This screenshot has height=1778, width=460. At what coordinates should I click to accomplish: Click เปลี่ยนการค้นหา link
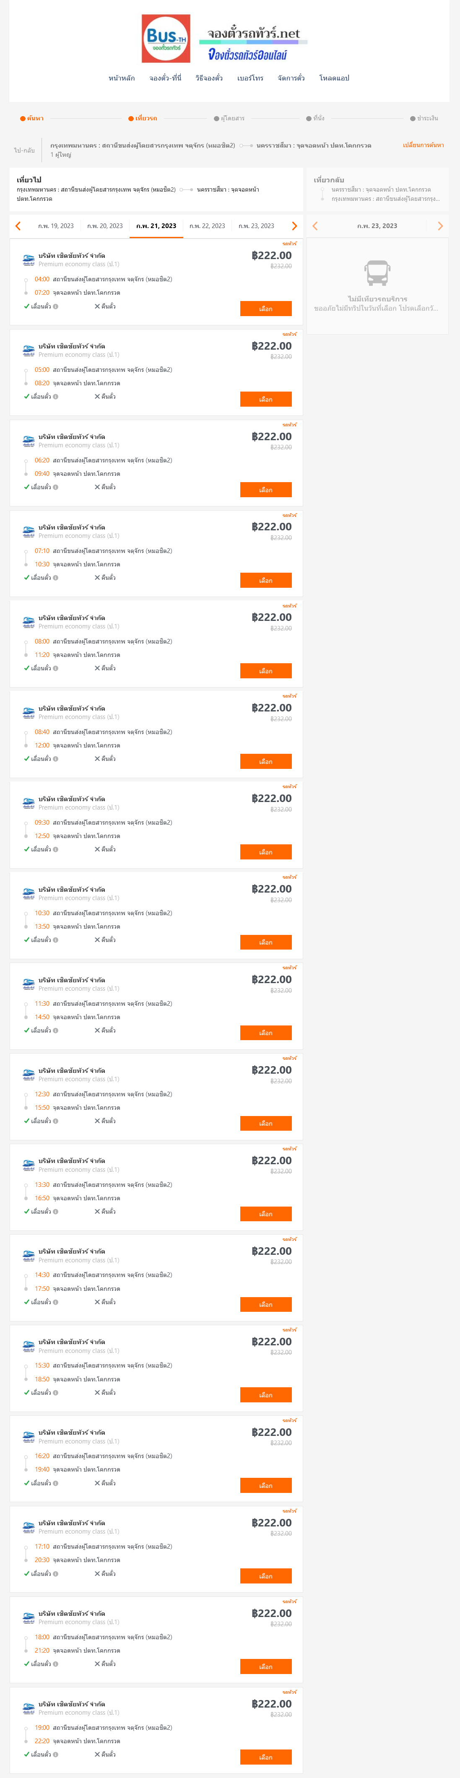coord(424,145)
